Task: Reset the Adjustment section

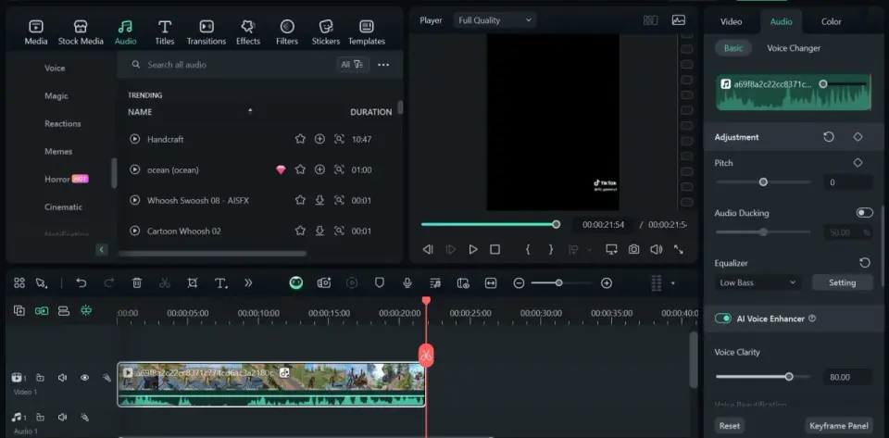Action: (829, 137)
